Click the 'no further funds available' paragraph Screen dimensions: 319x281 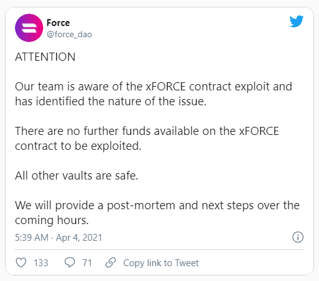click(x=147, y=139)
